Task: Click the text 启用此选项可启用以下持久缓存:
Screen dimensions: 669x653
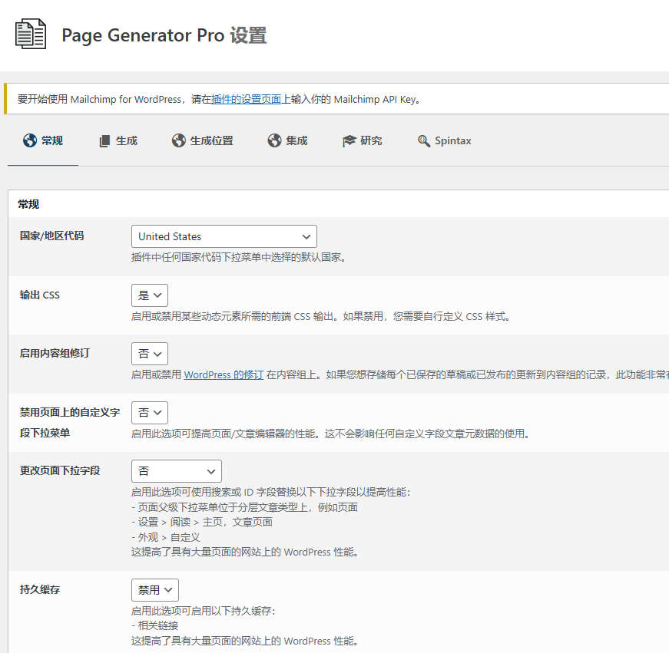Action: tap(203, 611)
